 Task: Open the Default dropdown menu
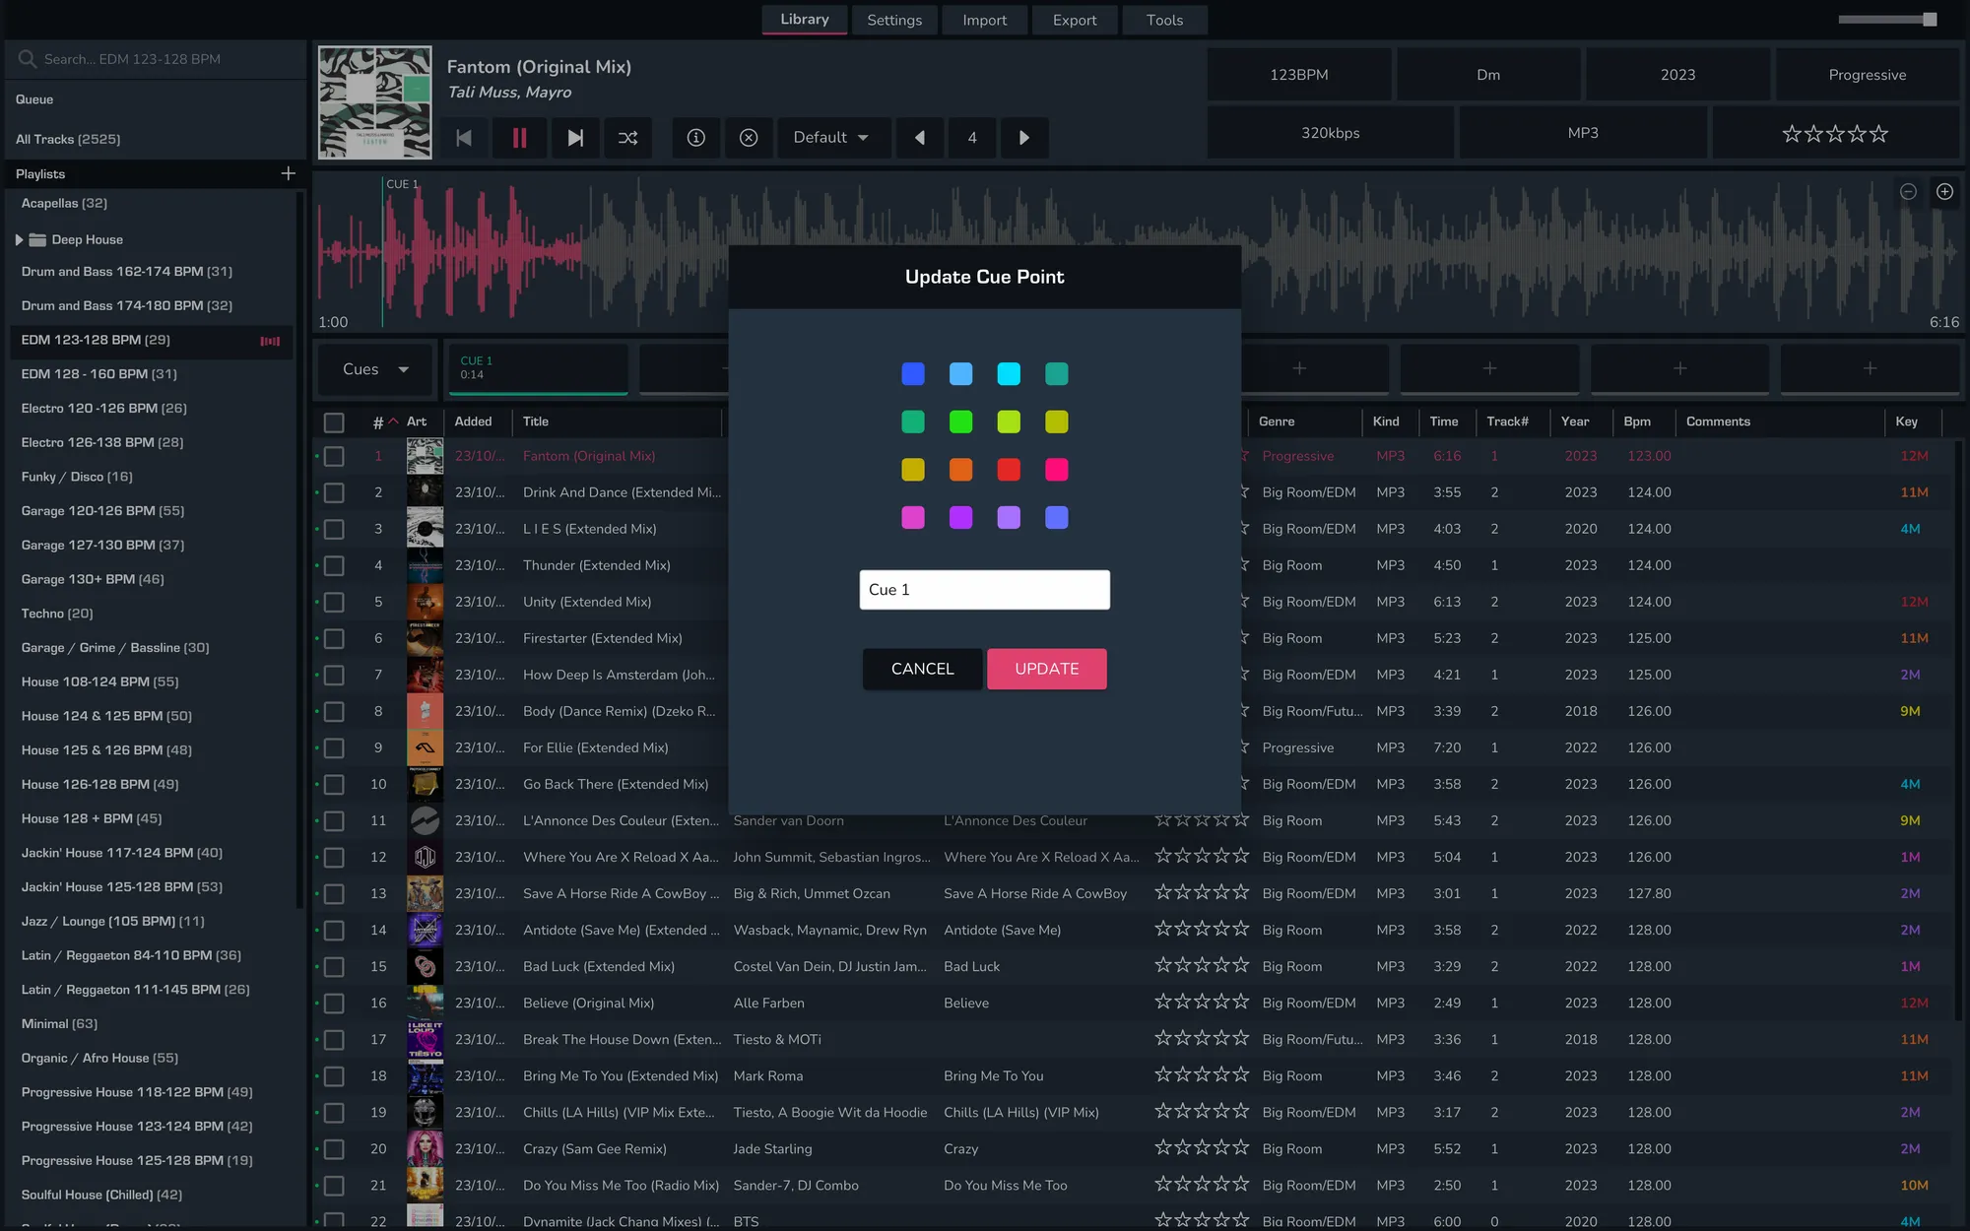[x=832, y=138]
